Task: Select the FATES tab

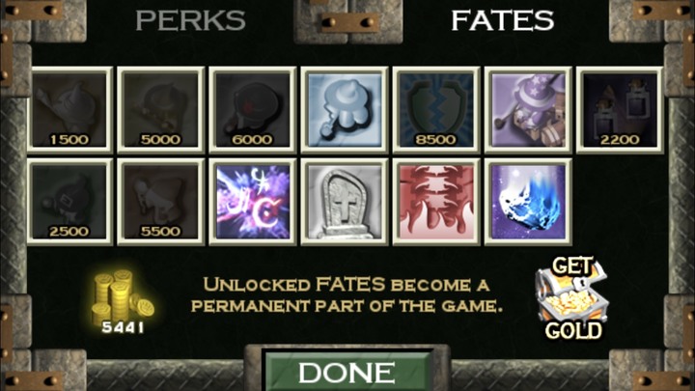Action: [503, 20]
